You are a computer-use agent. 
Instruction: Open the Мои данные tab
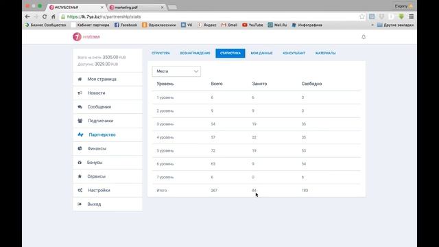point(261,54)
